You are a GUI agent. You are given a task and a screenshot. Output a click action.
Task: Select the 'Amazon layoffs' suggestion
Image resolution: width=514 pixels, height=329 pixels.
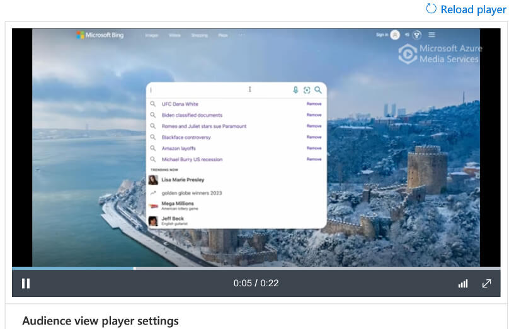[179, 148]
